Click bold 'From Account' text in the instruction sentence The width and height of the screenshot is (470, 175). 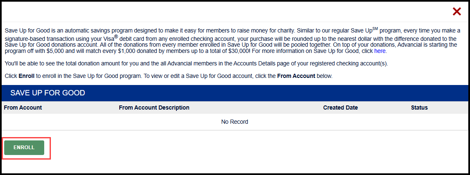[x=296, y=76]
